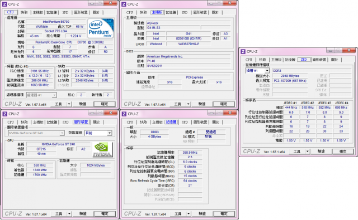Viewport: 358px width, 220px height.
Task: Open the performance level dropdown in graphics window
Action: click(x=110, y=133)
